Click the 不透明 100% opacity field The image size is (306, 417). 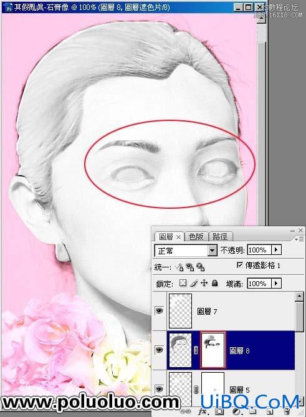point(259,250)
